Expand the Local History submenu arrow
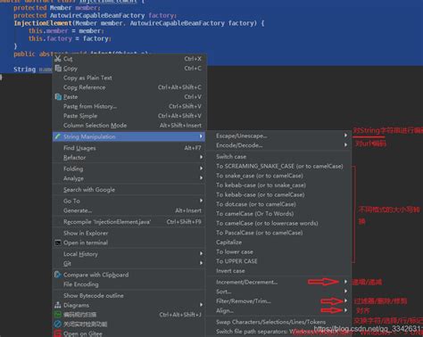 [x=201, y=253]
